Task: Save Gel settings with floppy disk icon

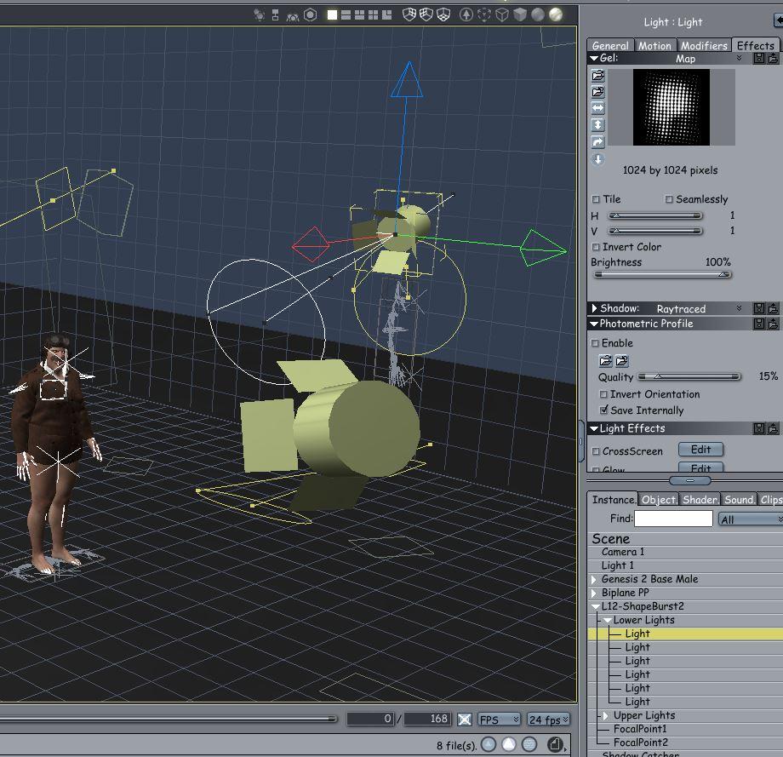Action: [759, 59]
